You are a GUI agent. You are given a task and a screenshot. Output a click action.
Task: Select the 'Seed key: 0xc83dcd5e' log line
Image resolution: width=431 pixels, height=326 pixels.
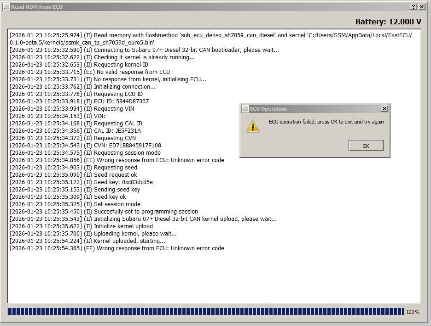82,182
